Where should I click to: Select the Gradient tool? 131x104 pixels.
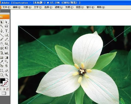(x=6, y=57)
